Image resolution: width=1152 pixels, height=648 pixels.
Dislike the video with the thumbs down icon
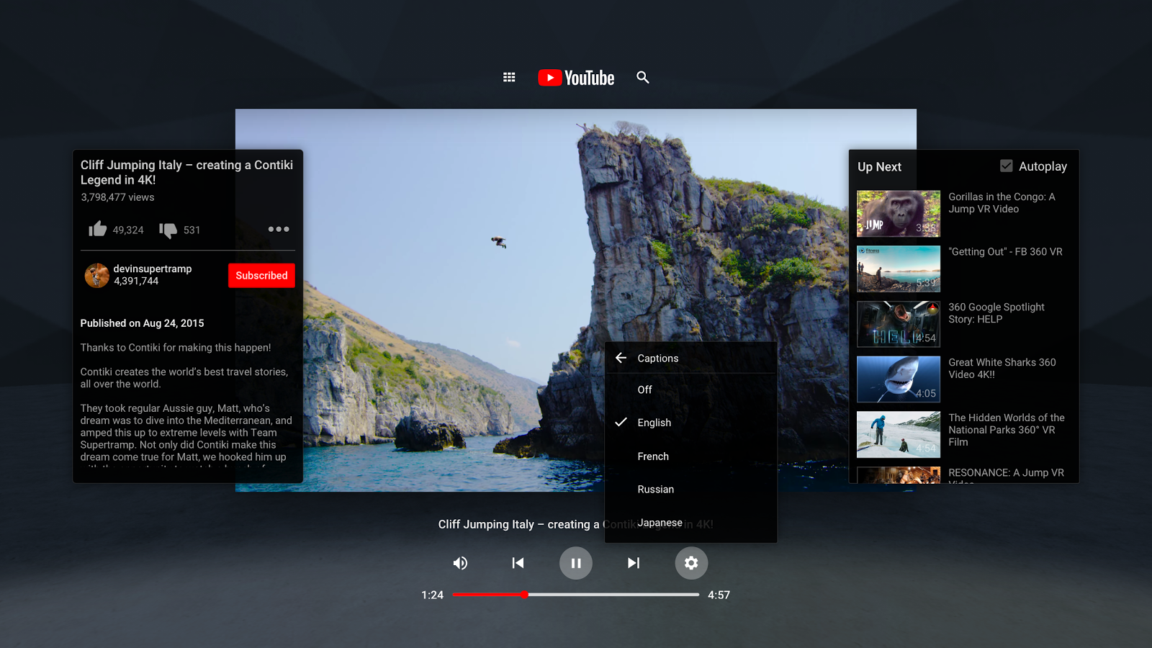pos(168,229)
